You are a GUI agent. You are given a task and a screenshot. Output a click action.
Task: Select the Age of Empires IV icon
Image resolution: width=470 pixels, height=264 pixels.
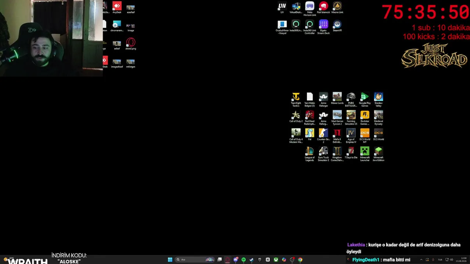pyautogui.click(x=351, y=136)
